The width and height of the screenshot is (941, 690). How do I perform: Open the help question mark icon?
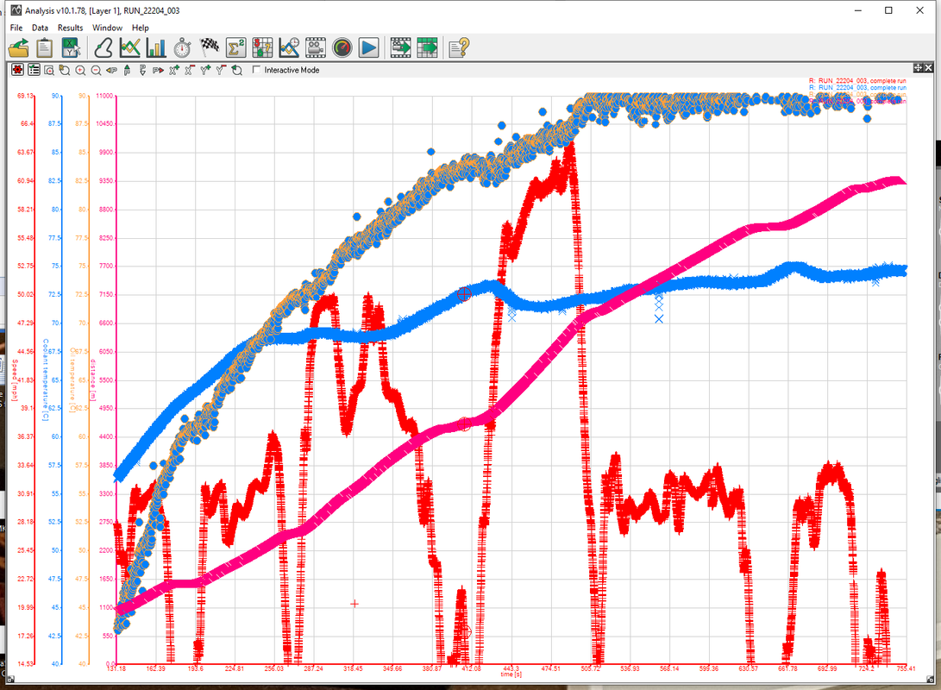tap(459, 48)
